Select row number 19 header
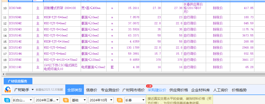The image size is (265, 104). tap(5, 67)
